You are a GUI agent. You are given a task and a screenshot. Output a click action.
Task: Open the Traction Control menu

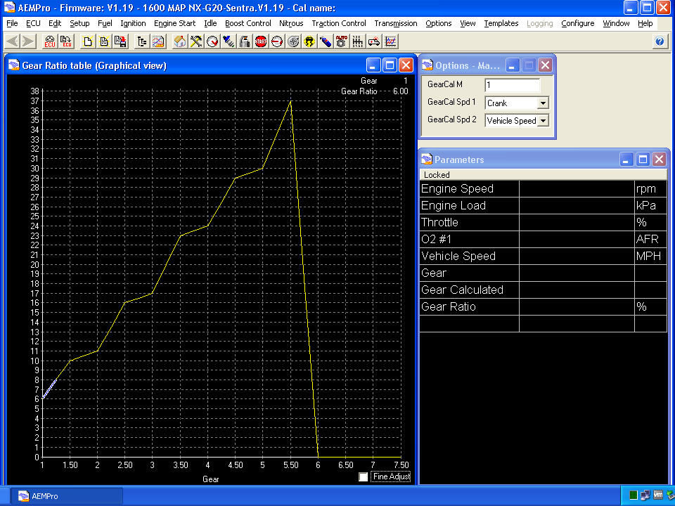[339, 23]
